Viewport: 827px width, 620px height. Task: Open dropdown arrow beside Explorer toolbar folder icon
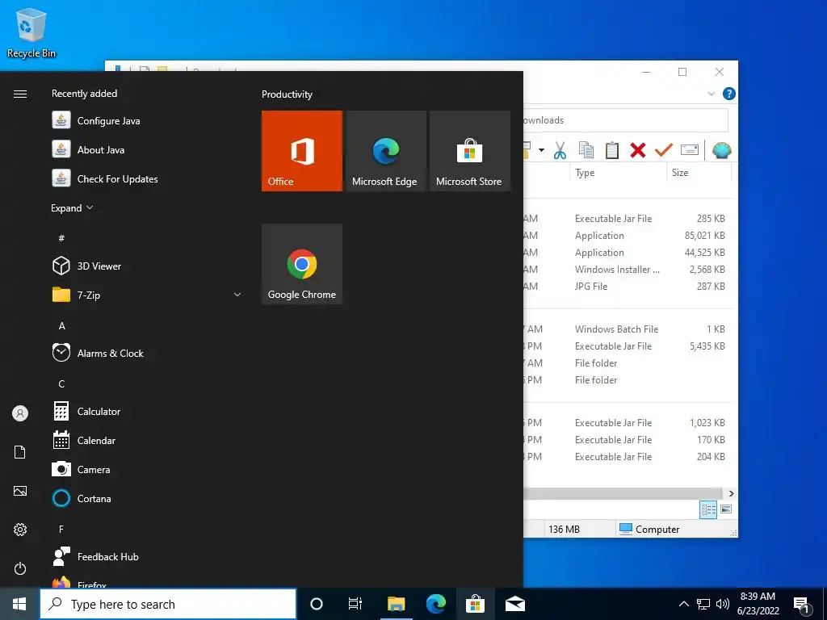pos(541,150)
